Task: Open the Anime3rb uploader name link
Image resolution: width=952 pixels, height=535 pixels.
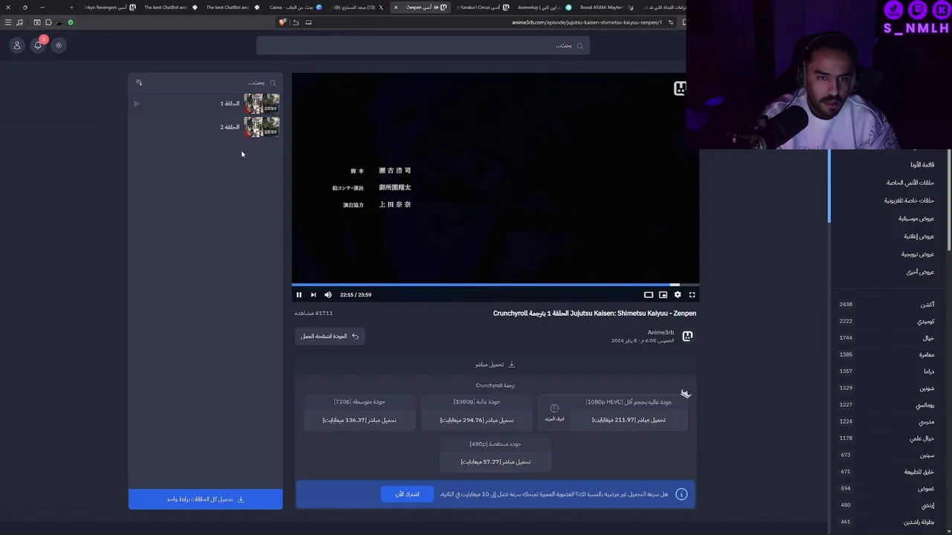Action: (660, 332)
